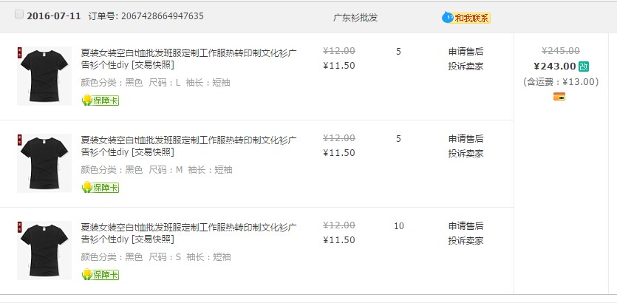Image resolution: width=617 pixels, height=303 pixels.
Task: Click 投诉卖家 for the size L item
Action: click(466, 66)
